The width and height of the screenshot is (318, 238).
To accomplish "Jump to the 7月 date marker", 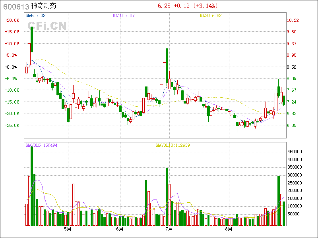I will [169, 229].
